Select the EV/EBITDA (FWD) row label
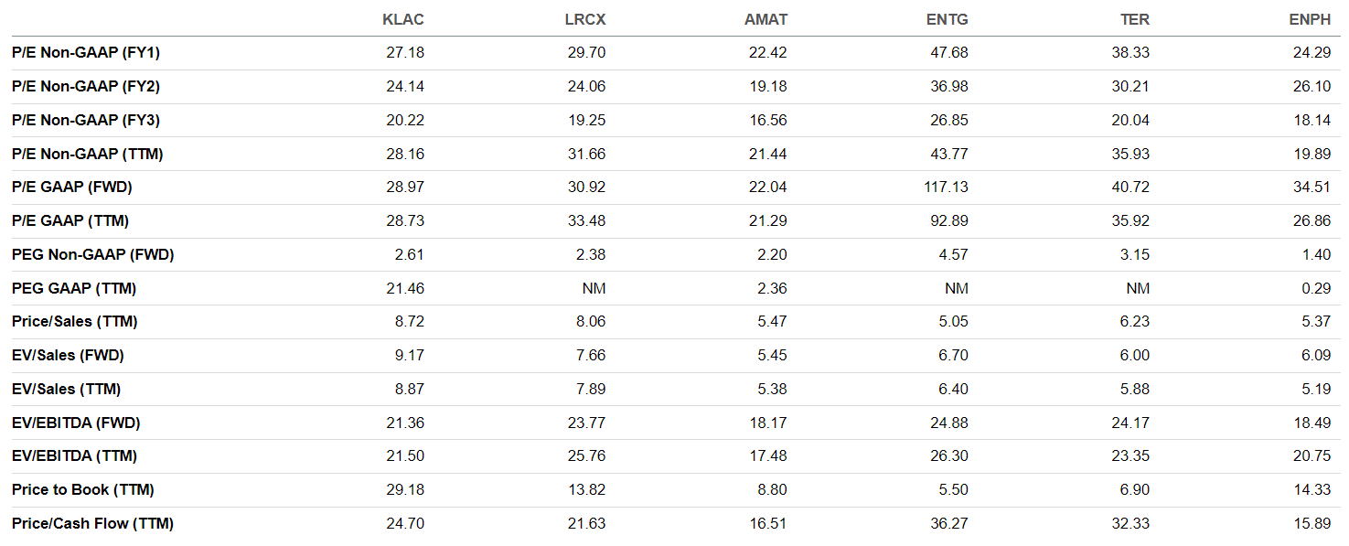Screen dimensions: 1349x546 [x=76, y=423]
